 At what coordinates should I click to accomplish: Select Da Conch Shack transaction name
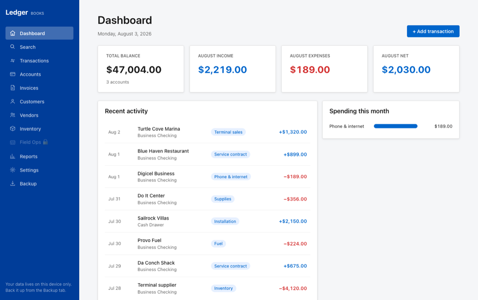point(156,263)
